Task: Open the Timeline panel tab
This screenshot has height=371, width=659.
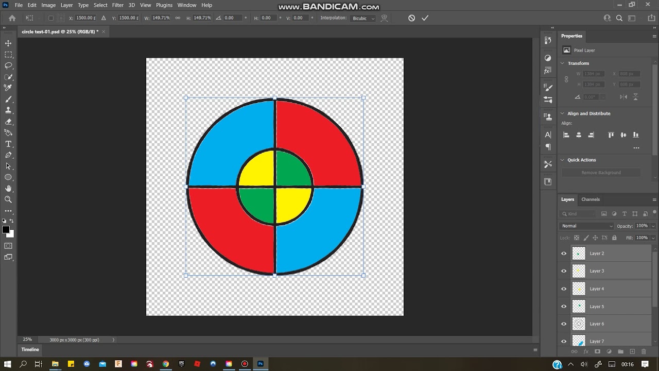Action: point(30,349)
